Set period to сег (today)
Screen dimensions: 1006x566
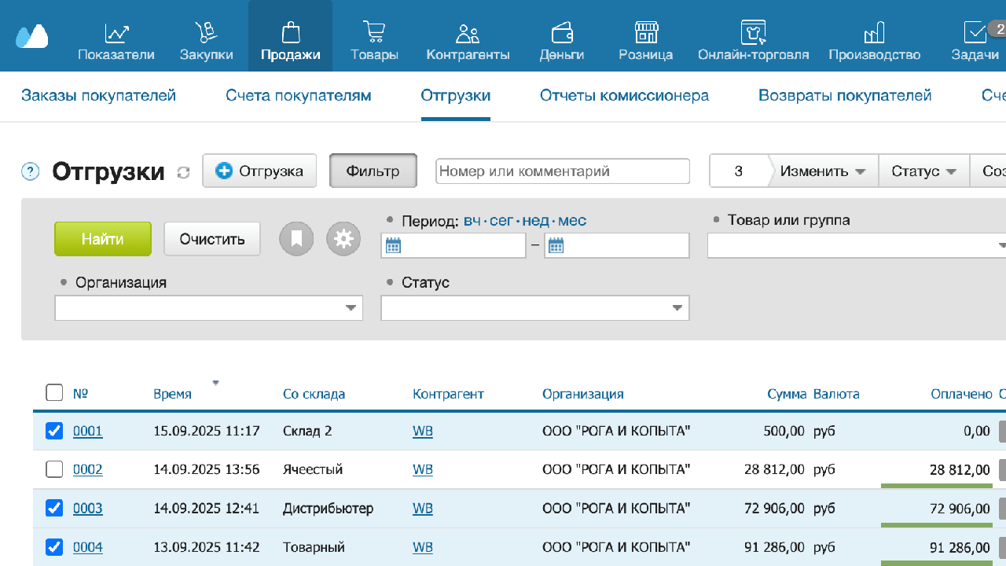tap(501, 221)
